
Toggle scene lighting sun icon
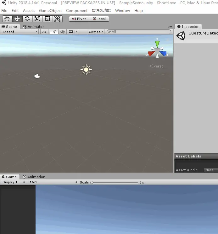[54, 32]
